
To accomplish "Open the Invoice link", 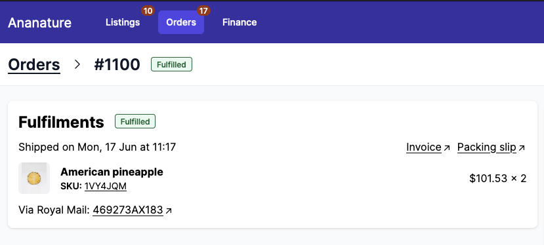I will 424,147.
